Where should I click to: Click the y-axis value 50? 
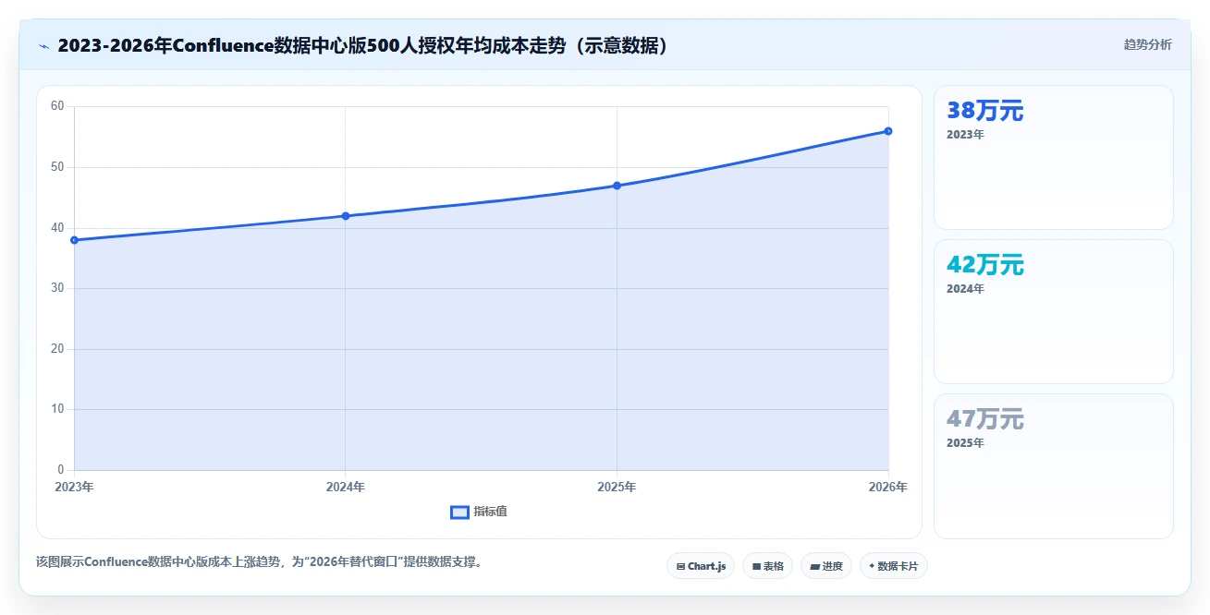click(x=57, y=167)
